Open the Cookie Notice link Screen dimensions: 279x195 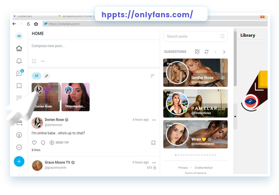(203, 168)
